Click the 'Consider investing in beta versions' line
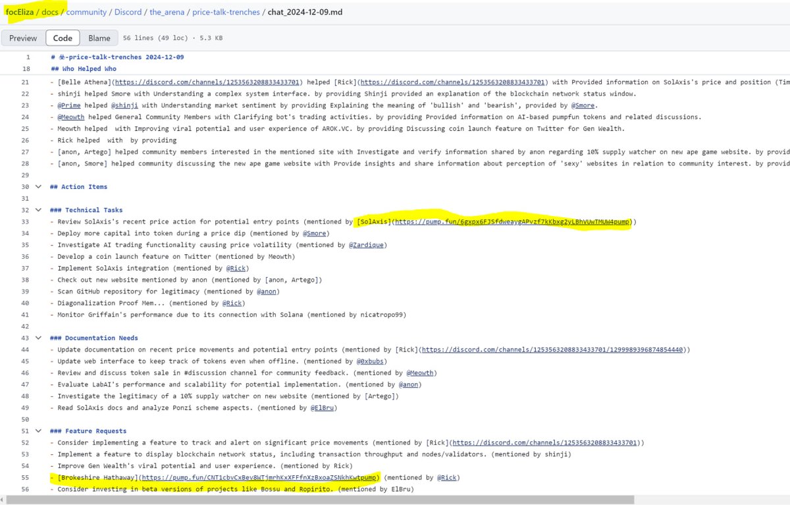This screenshot has height=505, width=790. pos(232,489)
